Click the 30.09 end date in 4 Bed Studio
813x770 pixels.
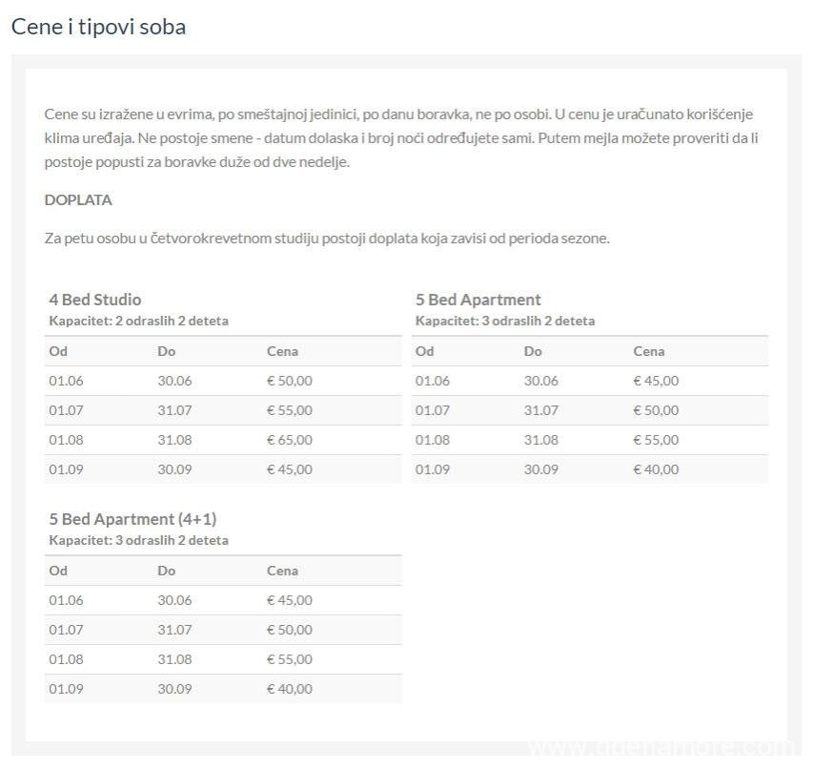click(174, 469)
